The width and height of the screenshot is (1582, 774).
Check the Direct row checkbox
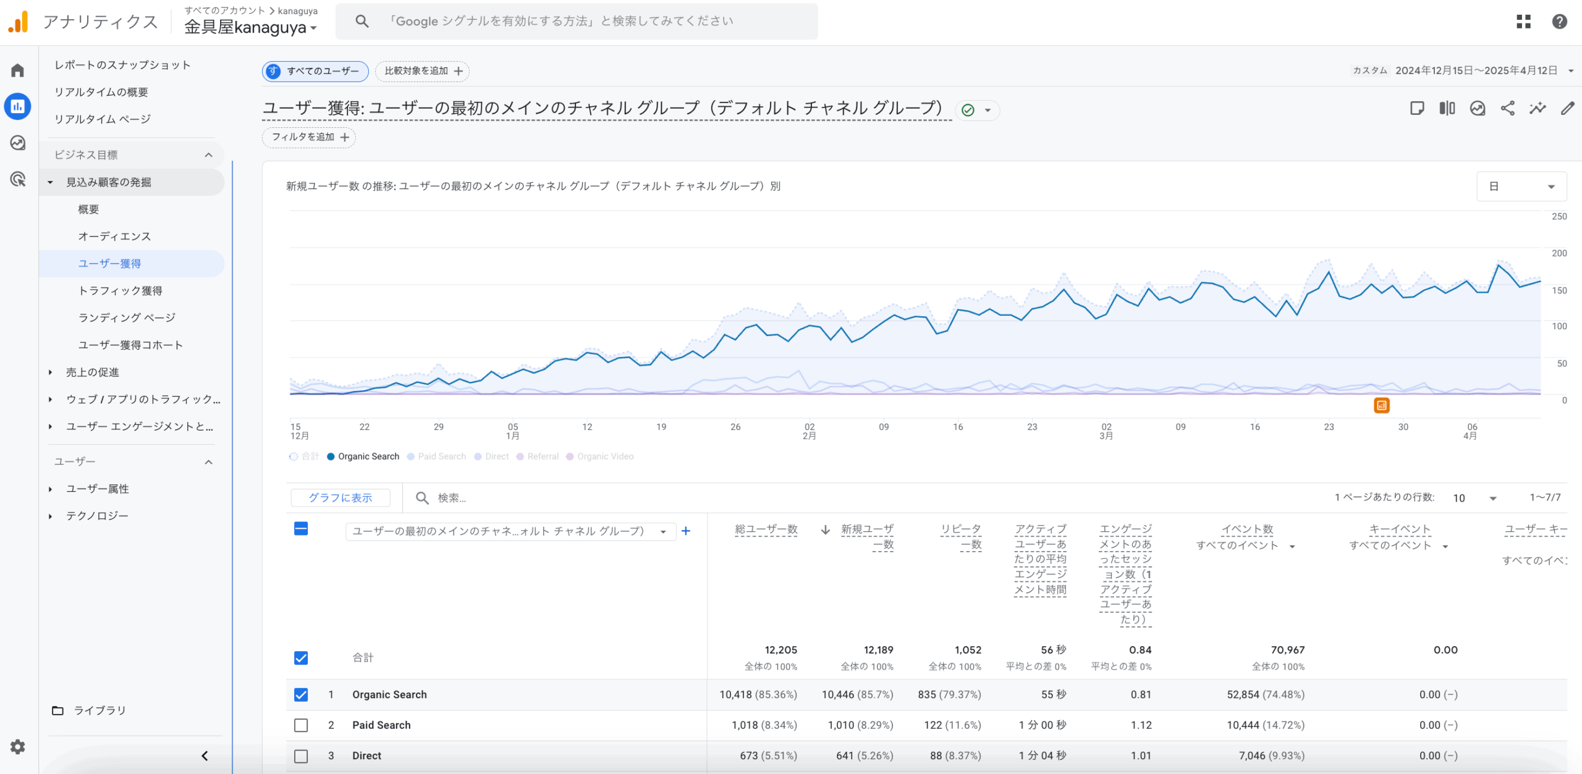301,755
